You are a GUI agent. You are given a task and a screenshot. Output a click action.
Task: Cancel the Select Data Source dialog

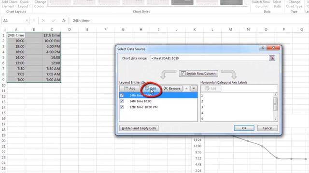pyautogui.click(x=267, y=128)
